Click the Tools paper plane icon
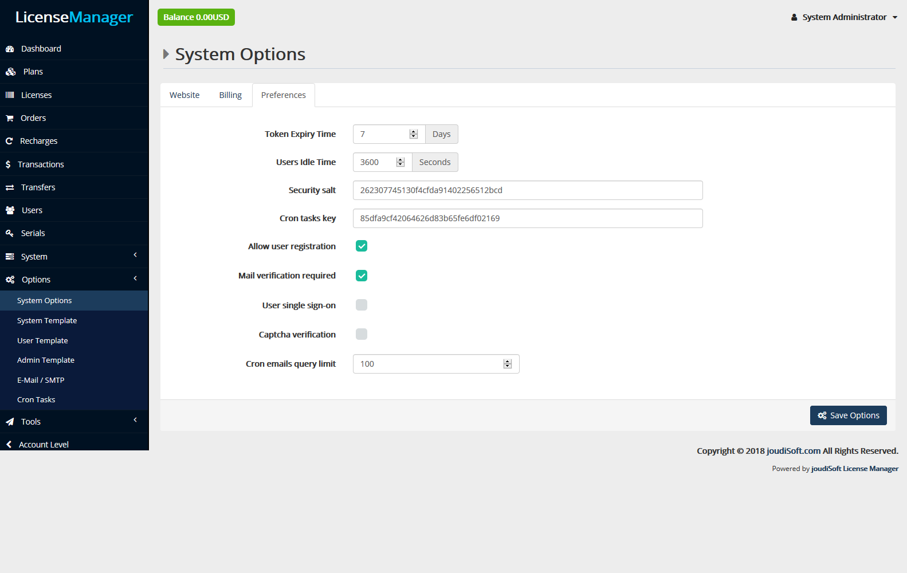Viewport: 907px width, 573px height. tap(10, 422)
